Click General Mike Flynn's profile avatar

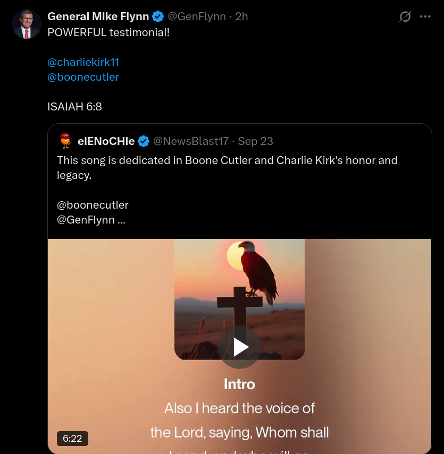27,24
